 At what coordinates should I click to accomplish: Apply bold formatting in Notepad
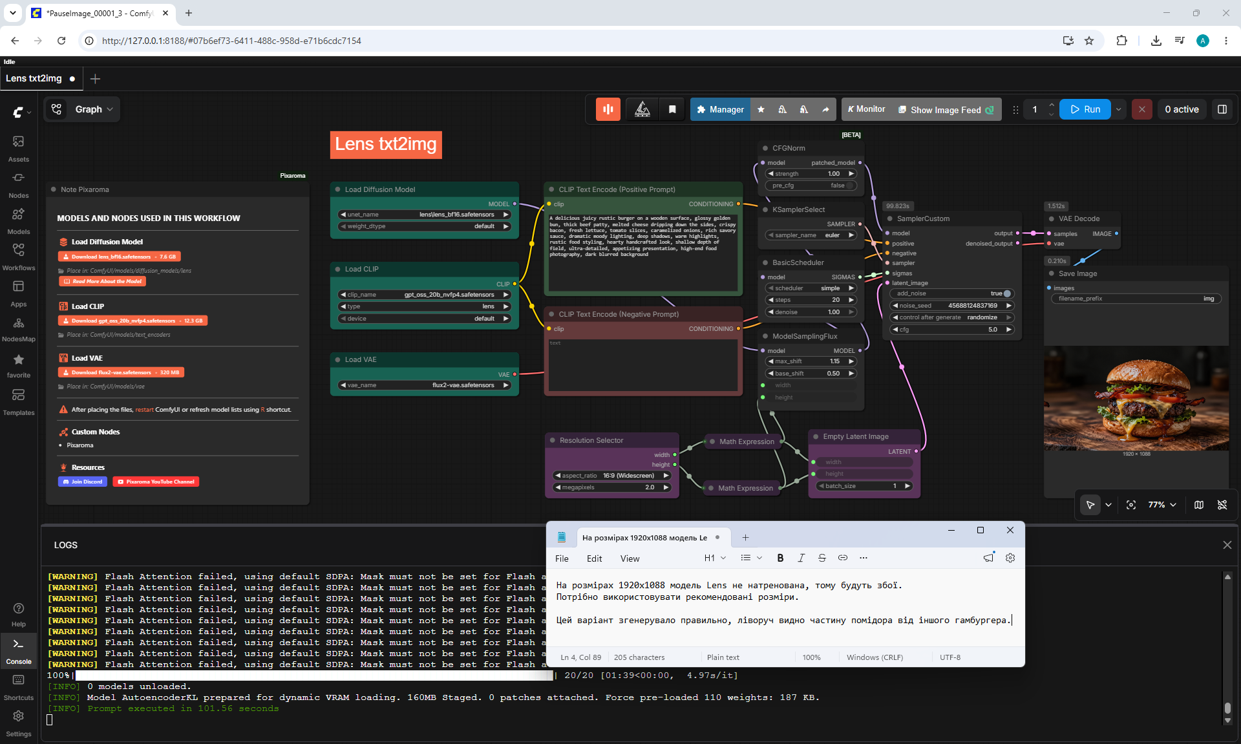(780, 558)
